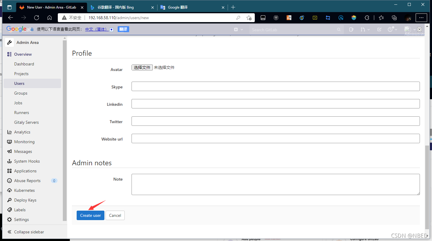Click the avatar file chooser button
This screenshot has height=241, width=432.
pos(142,67)
